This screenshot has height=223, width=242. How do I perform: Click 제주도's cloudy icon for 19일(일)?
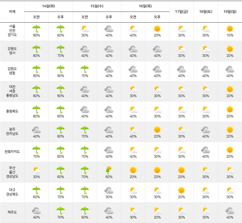230,210
